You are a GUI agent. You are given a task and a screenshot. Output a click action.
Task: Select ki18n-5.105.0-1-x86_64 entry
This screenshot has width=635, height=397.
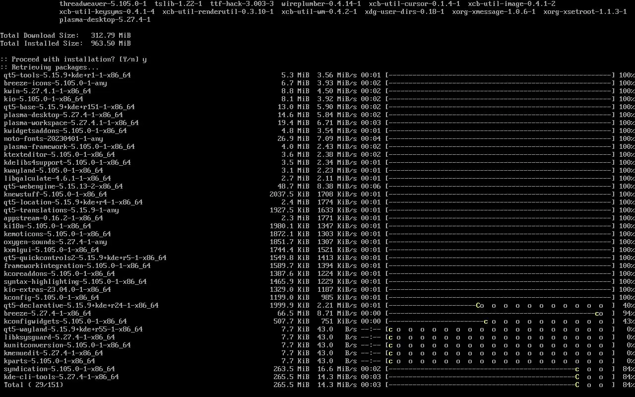tap(48, 226)
